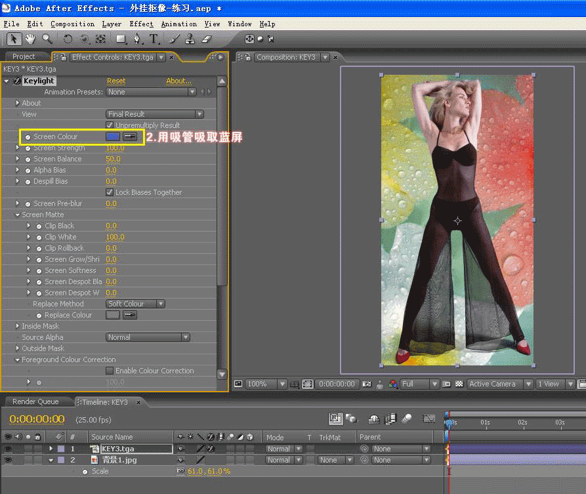This screenshot has height=494, width=586.
Task: Open the View dropdown showing Final Result
Action: [155, 114]
